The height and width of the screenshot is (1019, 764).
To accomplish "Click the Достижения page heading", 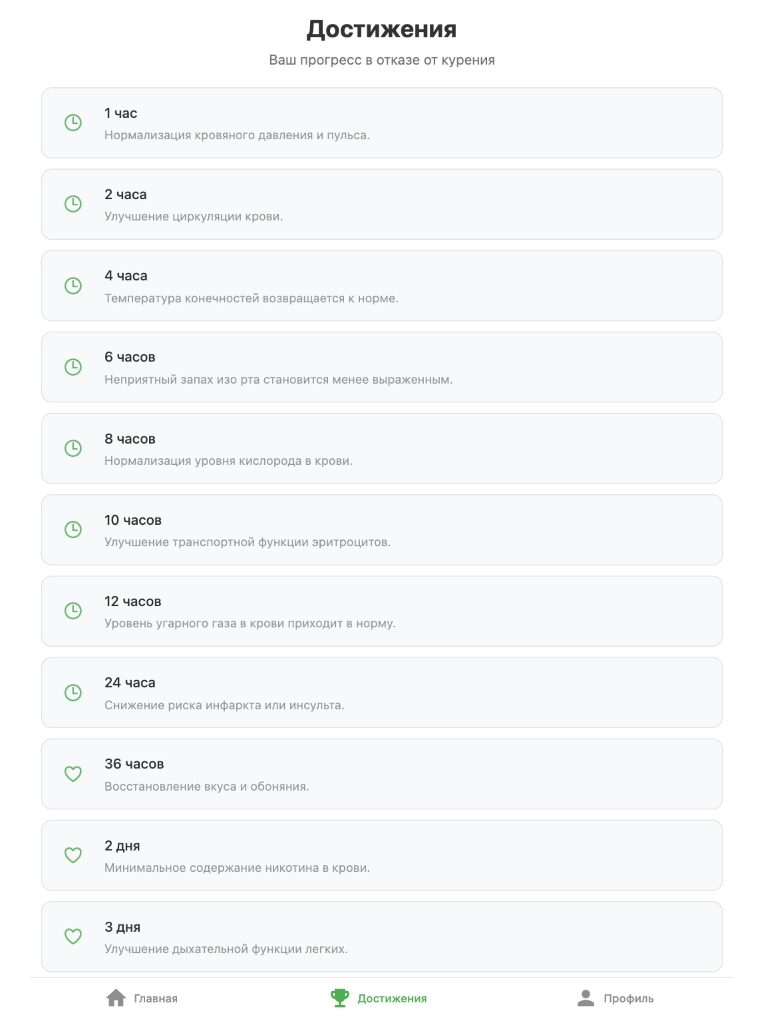I will [382, 29].
